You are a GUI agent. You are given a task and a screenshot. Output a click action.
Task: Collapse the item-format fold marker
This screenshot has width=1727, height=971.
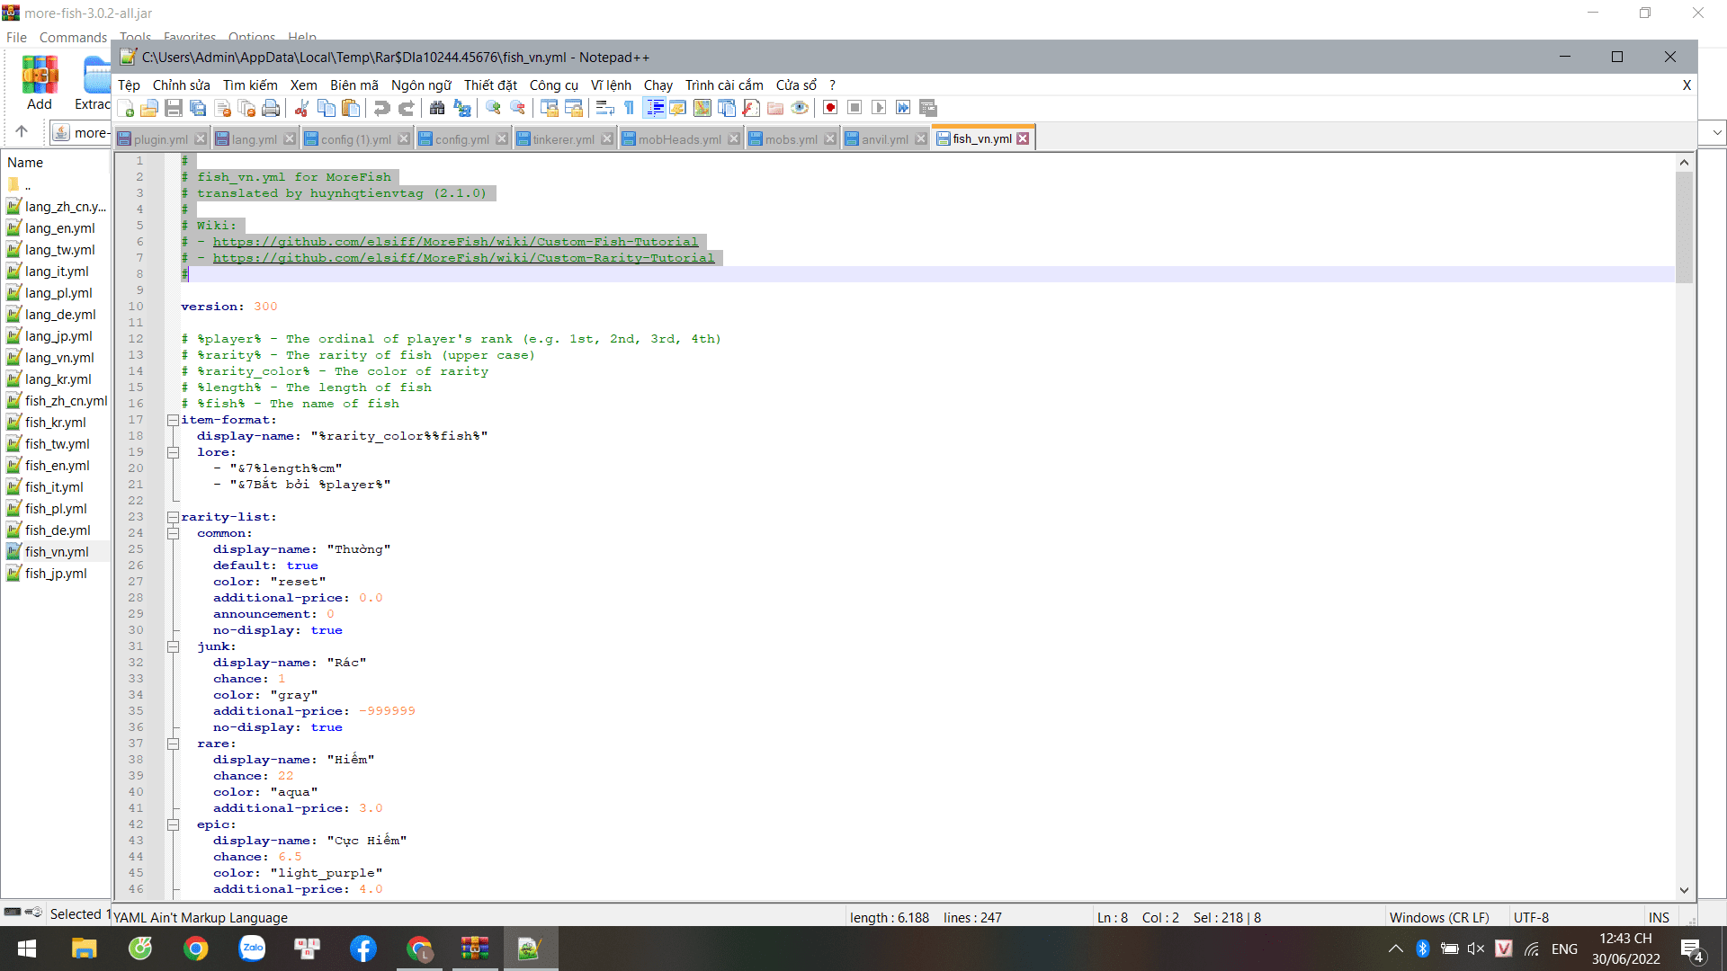coord(173,420)
